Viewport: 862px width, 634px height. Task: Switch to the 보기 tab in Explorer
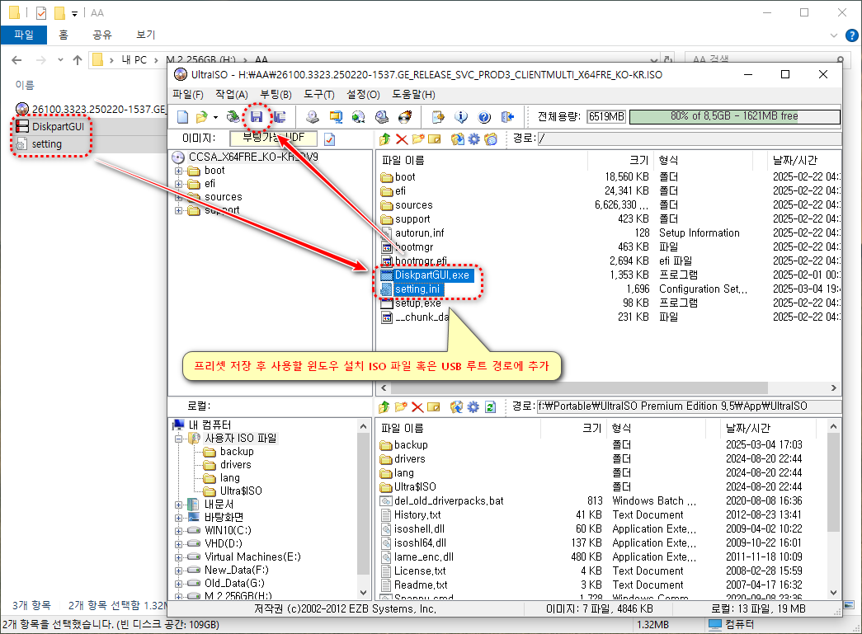coord(146,35)
